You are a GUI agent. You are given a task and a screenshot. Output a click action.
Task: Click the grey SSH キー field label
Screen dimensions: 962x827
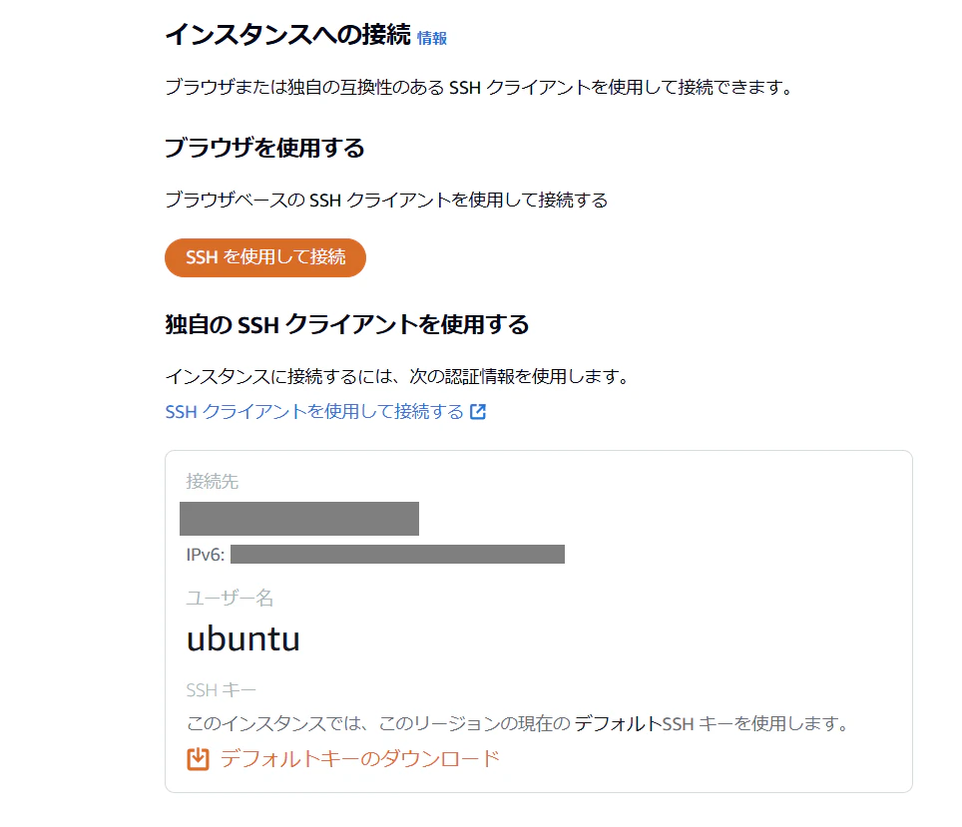click(x=221, y=690)
